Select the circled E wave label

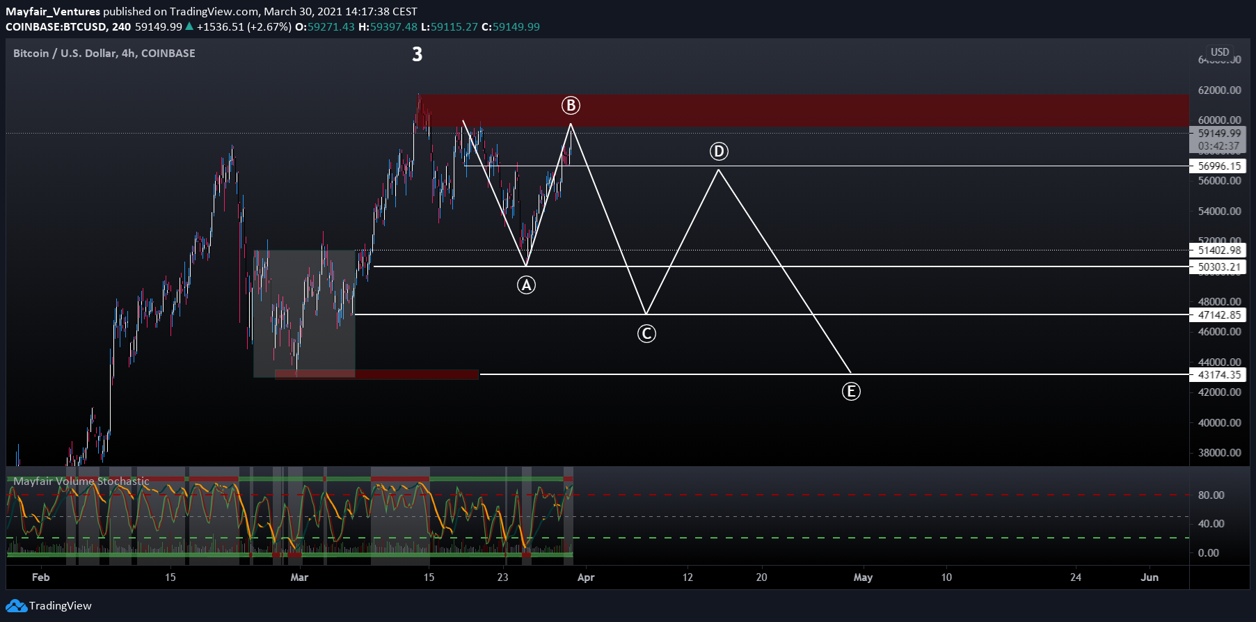point(851,392)
